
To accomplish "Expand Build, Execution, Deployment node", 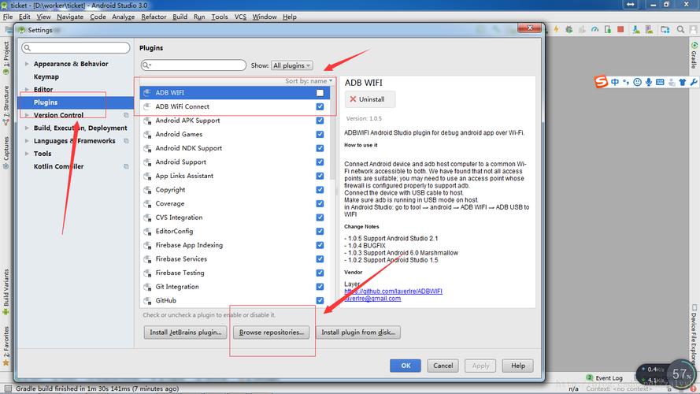I will [27, 128].
